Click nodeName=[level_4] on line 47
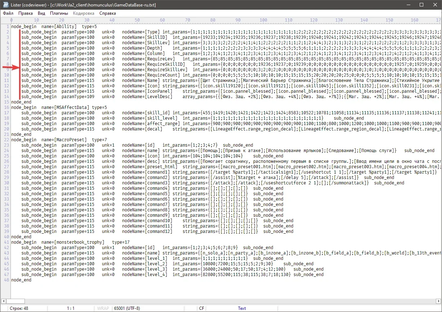This screenshot has width=442, height=312. point(145,275)
